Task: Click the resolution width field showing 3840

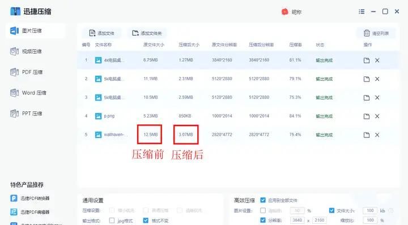Action: pyautogui.click(x=297, y=220)
